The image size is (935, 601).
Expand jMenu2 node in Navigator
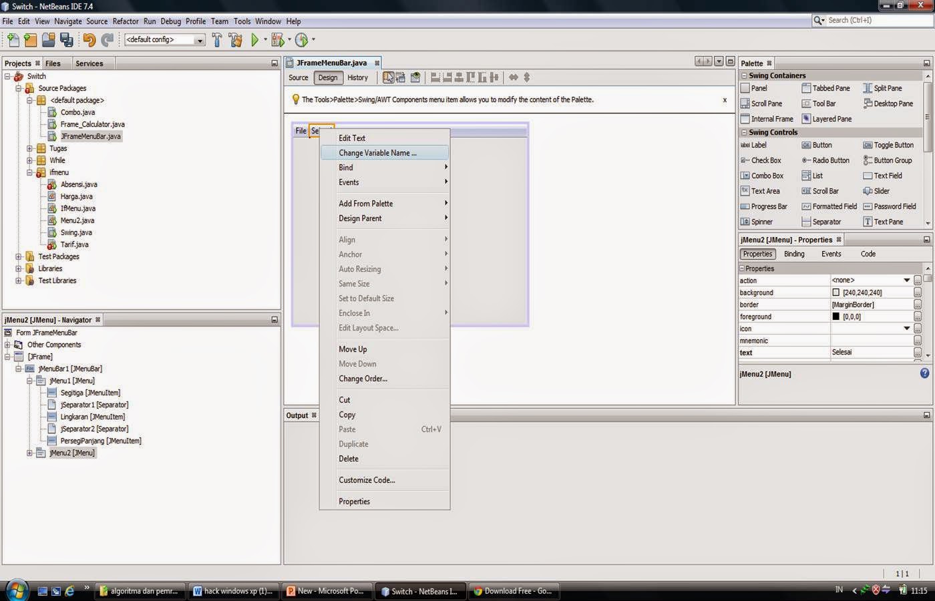pos(29,453)
